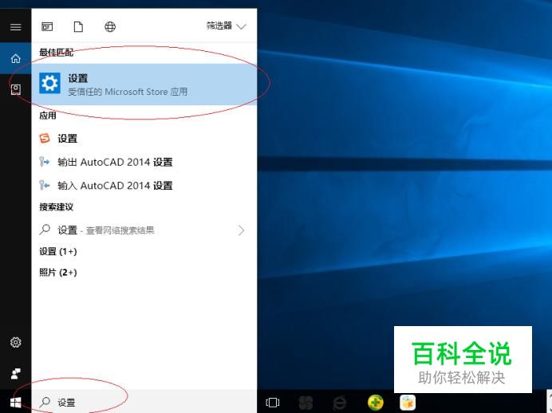Open the 设置 best match result
The height and width of the screenshot is (413, 552).
pyautogui.click(x=144, y=84)
